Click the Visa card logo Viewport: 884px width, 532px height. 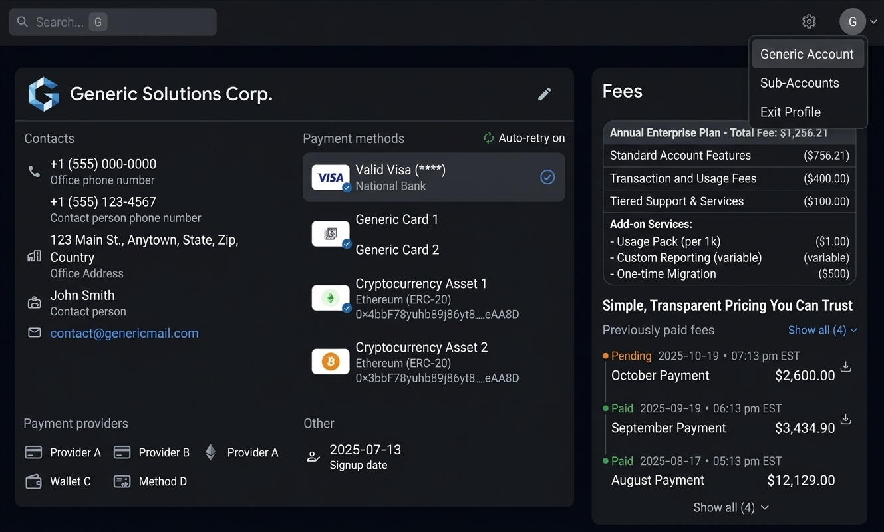(331, 178)
